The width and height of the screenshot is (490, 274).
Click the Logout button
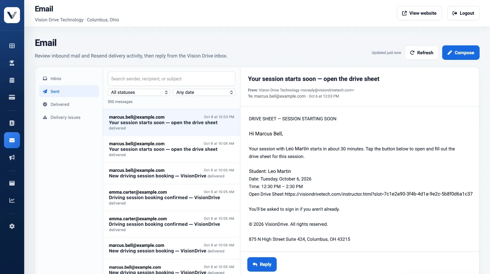point(463,13)
